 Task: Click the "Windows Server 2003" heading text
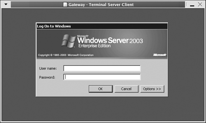[x=110, y=40]
